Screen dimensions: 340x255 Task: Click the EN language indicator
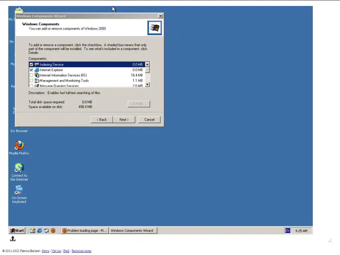click(288, 230)
